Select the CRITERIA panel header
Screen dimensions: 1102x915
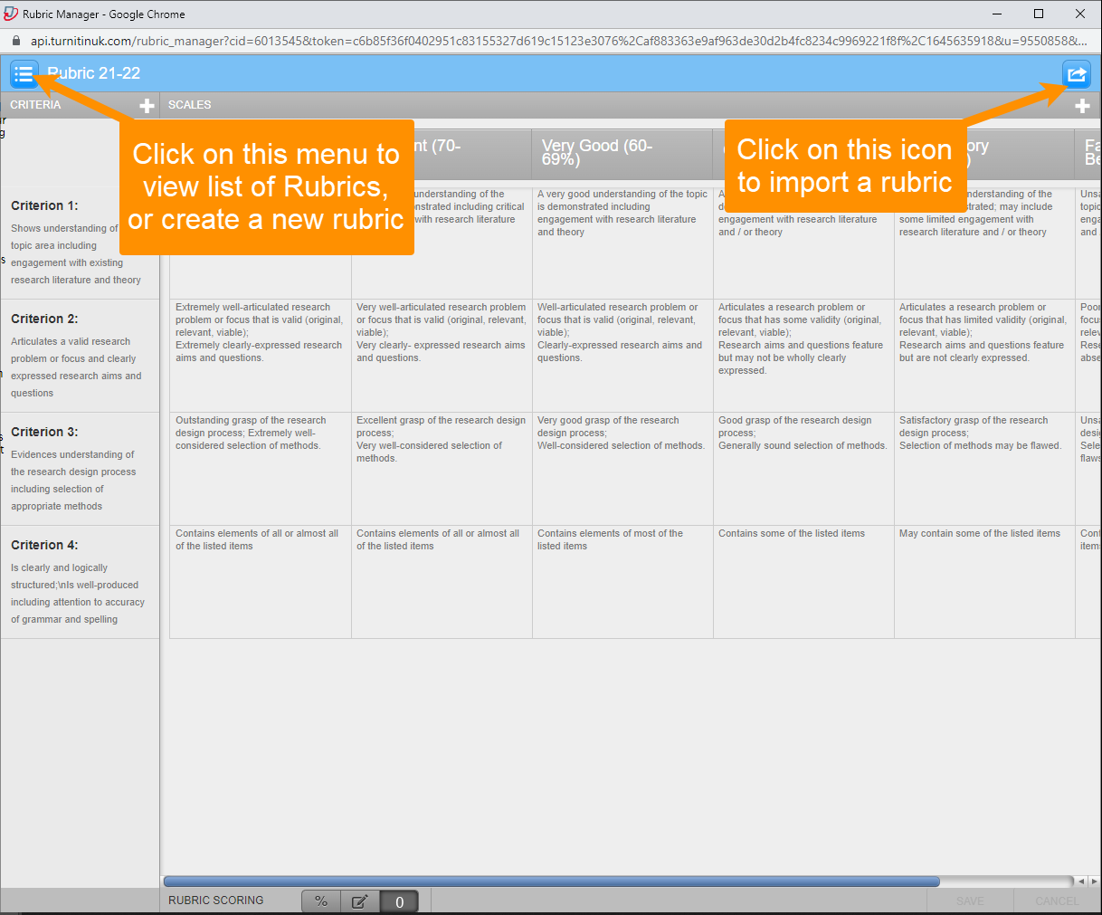[35, 105]
